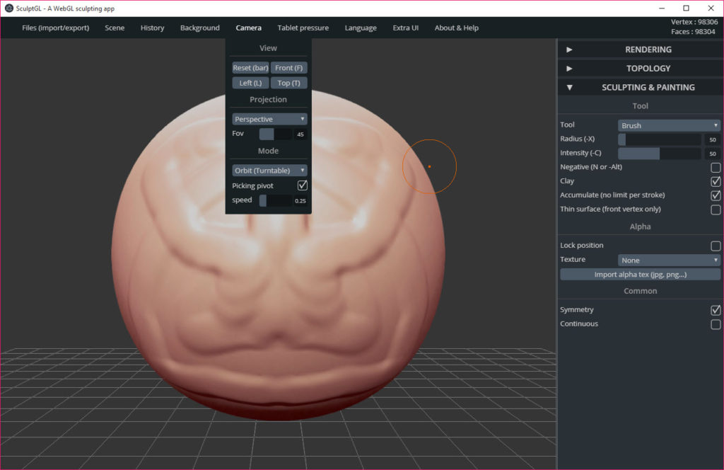Collapse the SCULPTING & PAINTING panel
This screenshot has height=470, width=724.
coord(639,86)
